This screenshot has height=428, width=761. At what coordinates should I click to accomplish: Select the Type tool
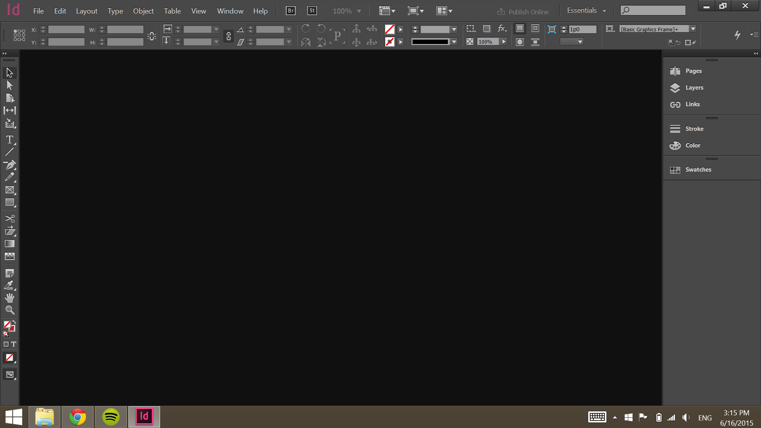[10, 139]
